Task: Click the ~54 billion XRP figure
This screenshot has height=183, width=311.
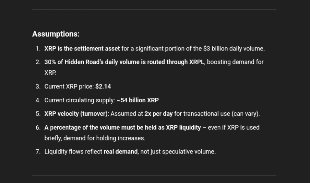Action: tap(138, 100)
